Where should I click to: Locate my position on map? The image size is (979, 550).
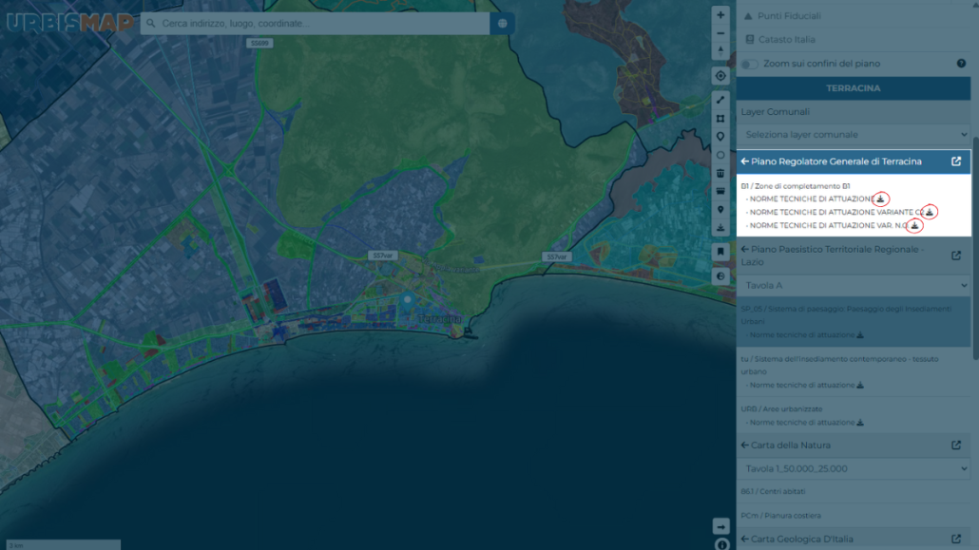tap(720, 76)
